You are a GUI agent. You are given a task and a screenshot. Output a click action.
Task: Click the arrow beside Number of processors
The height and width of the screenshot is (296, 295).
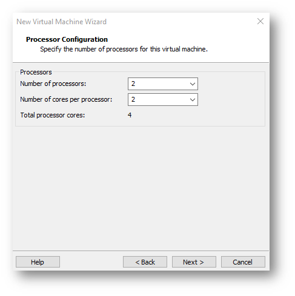[193, 84]
